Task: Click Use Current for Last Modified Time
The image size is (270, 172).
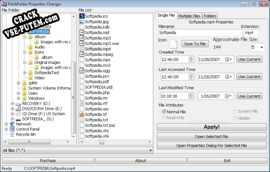Action: [249, 96]
